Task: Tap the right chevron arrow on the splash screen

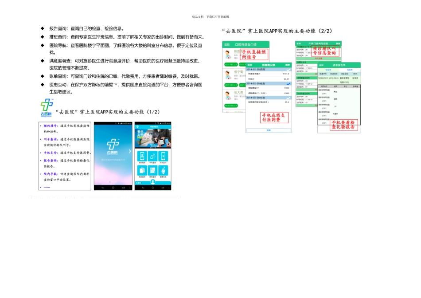Action: click(x=130, y=151)
